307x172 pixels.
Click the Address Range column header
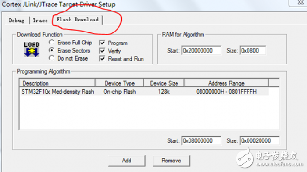[226, 83]
